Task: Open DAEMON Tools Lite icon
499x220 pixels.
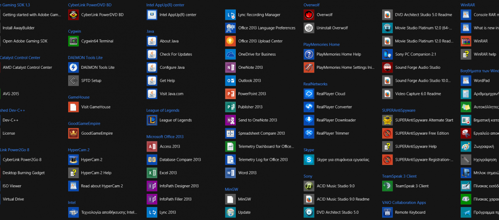Action: coord(74,67)
